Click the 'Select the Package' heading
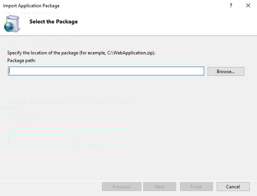 [54, 21]
